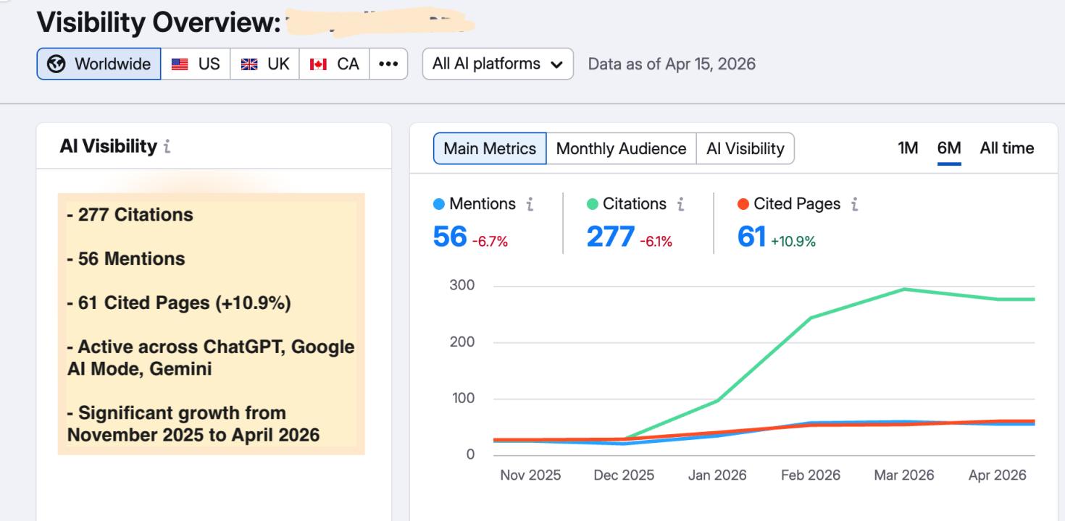Set the time range to All time

pyautogui.click(x=1006, y=148)
